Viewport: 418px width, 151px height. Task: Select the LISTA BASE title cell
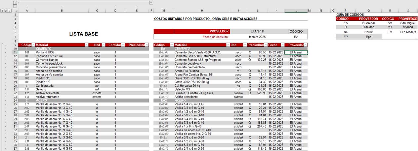(83, 34)
